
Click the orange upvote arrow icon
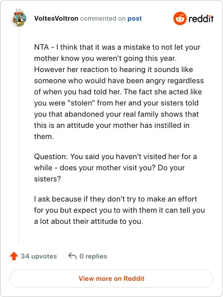(14, 256)
